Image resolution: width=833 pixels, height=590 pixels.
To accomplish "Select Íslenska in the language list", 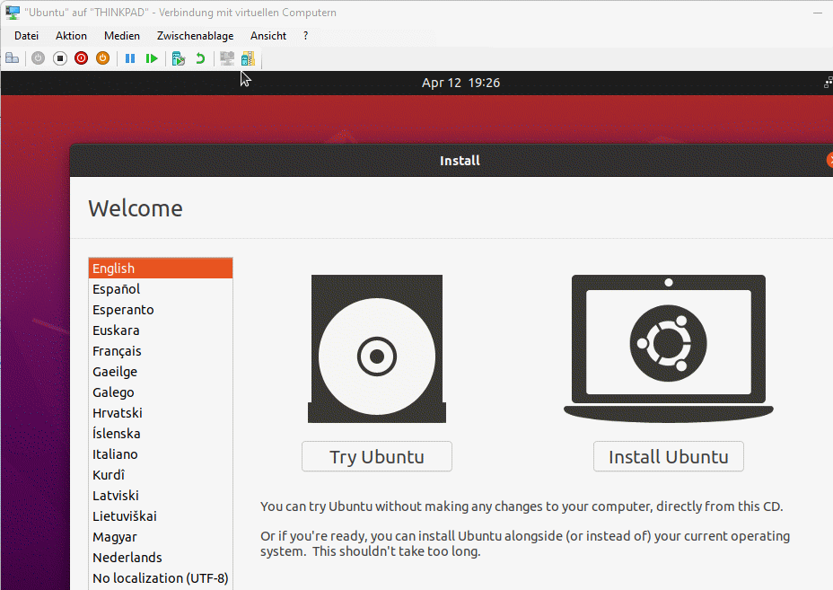I will click(x=161, y=434).
